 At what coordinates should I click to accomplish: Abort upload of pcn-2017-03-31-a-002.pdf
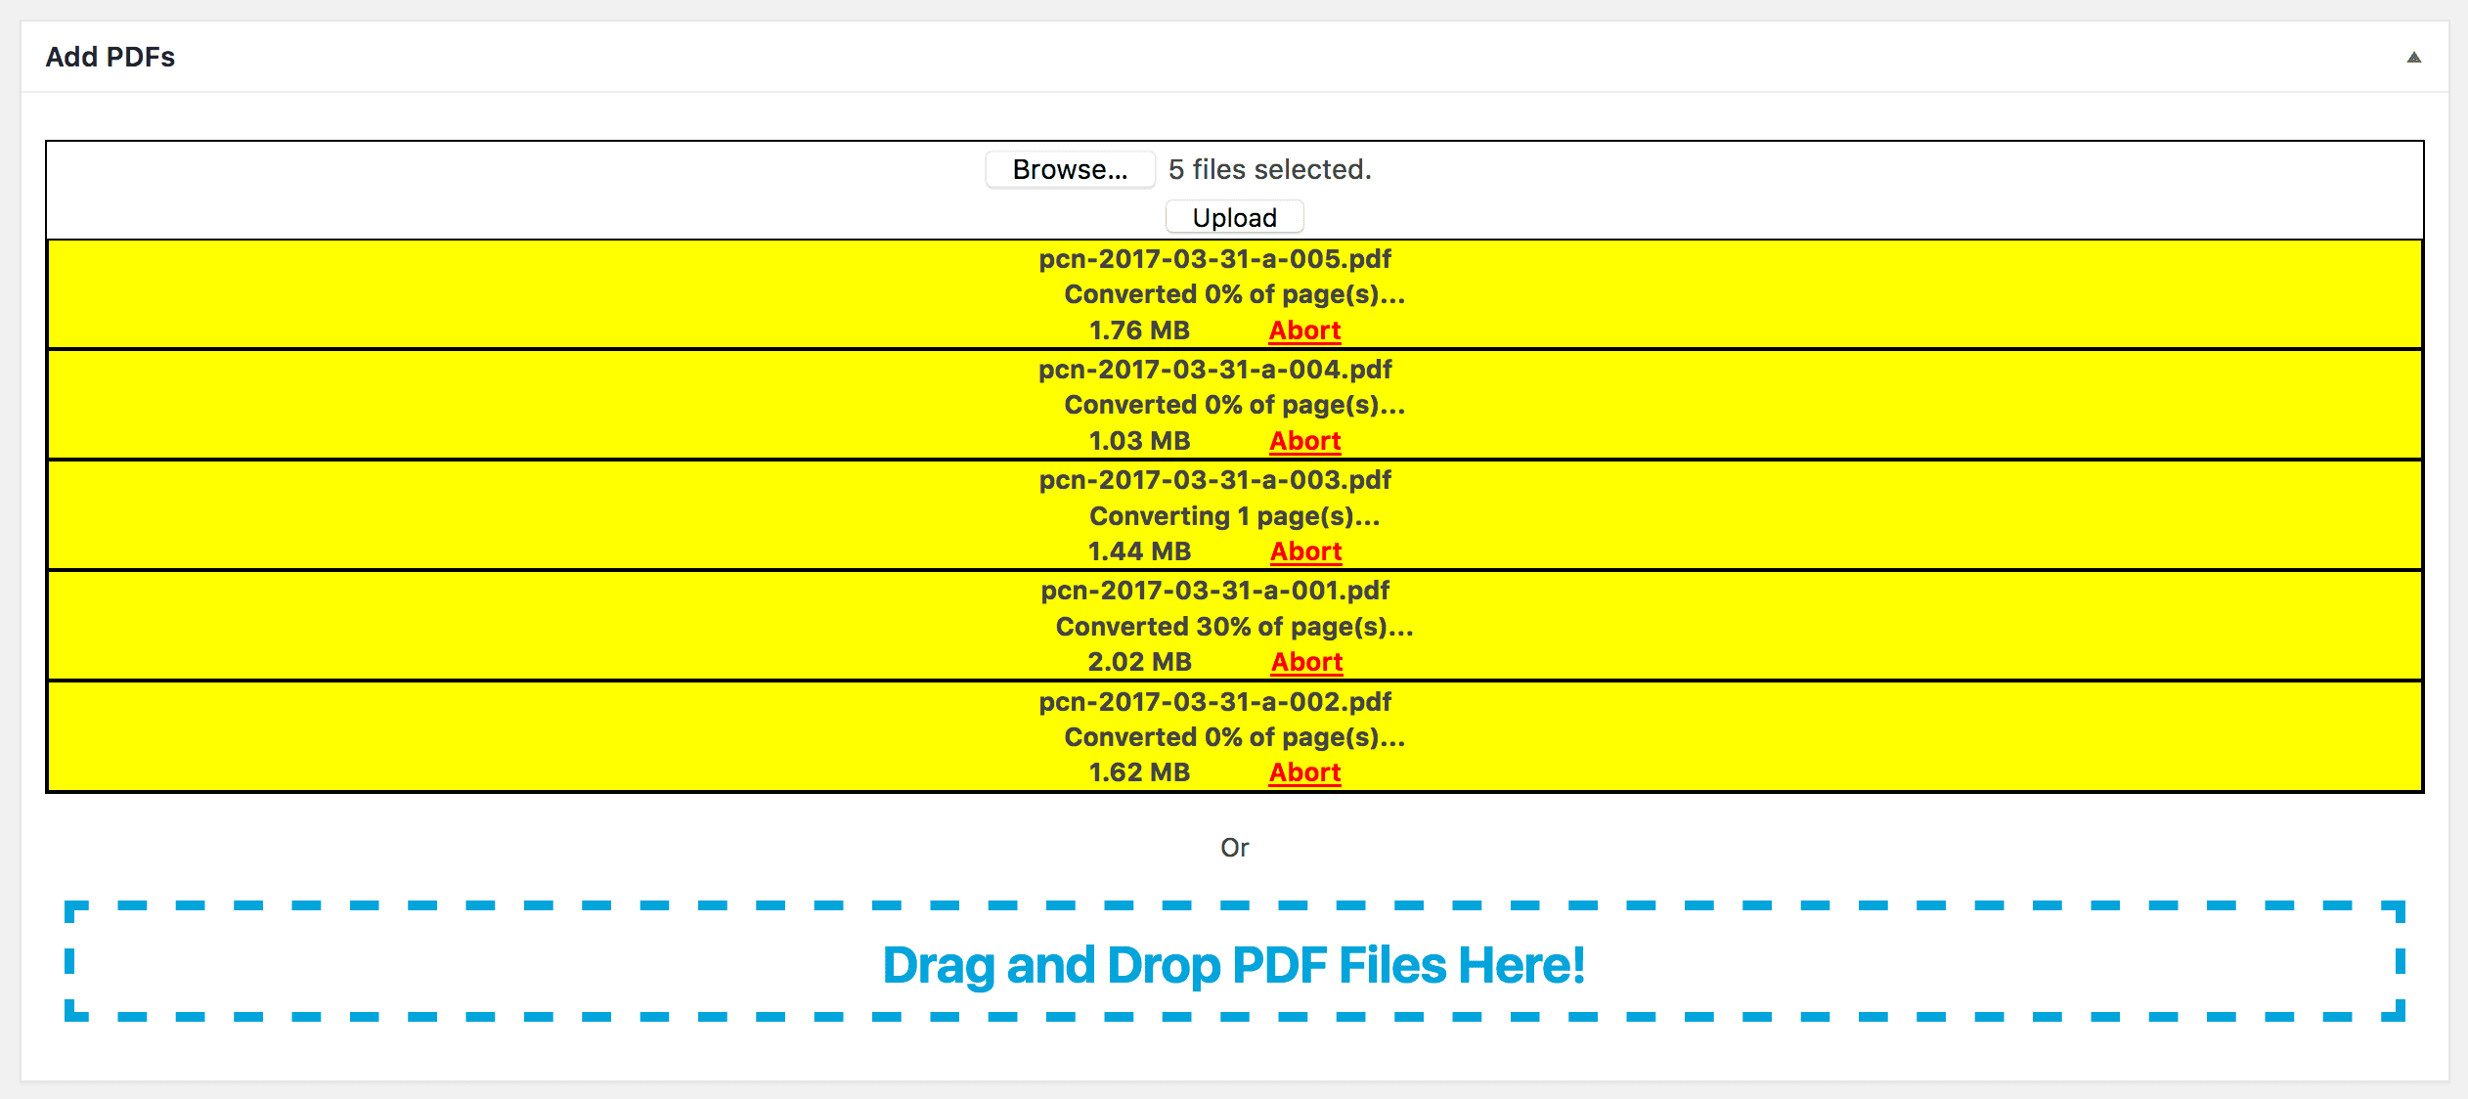click(1304, 772)
